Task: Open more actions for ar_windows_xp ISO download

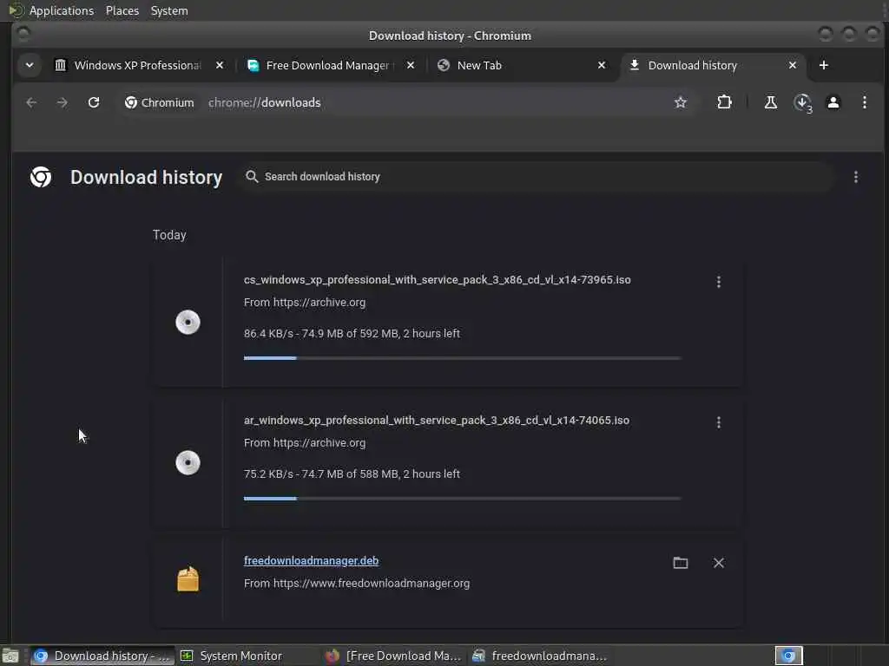Action: 718,422
